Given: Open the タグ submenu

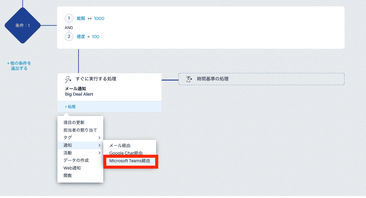Looking at the screenshot, I should pos(80,138).
